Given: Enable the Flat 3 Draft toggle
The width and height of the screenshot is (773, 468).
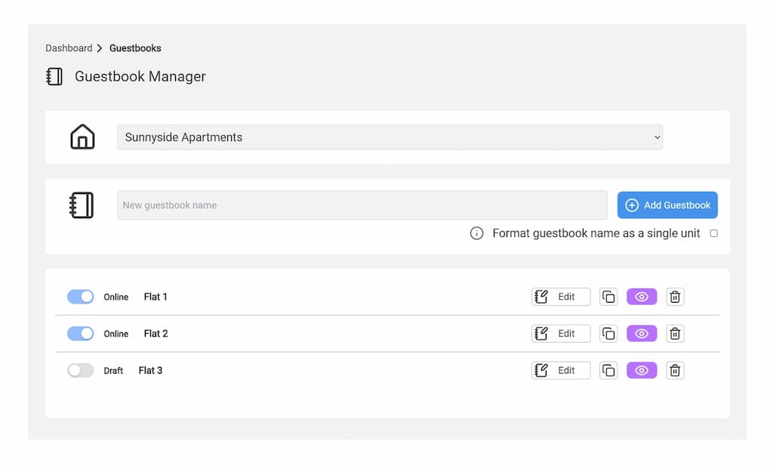Looking at the screenshot, I should 80,371.
